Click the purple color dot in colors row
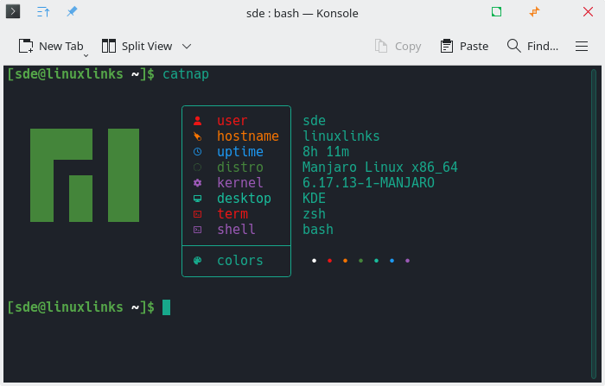 pyautogui.click(x=407, y=260)
